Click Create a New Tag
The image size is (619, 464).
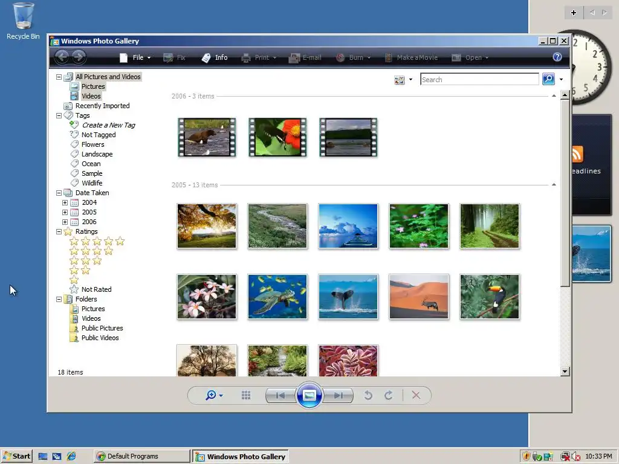[108, 125]
